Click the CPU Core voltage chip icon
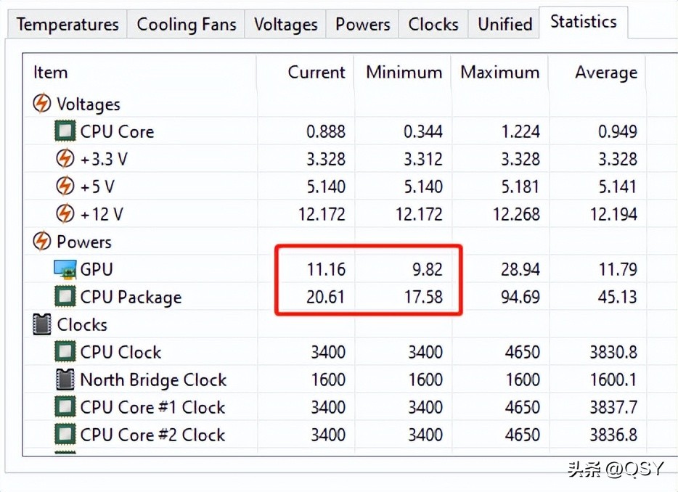 coord(65,131)
